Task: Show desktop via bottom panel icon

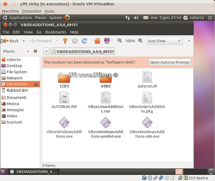Action: (3, 172)
